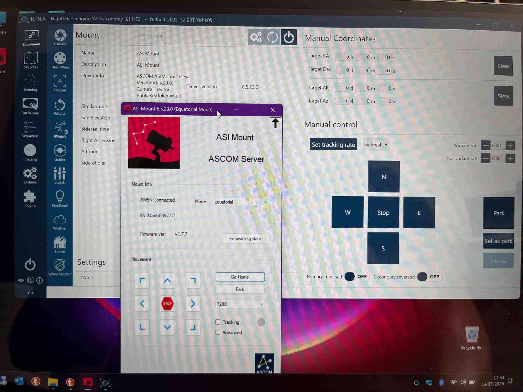Increase Primary rate with plus button

pyautogui.click(x=510, y=145)
